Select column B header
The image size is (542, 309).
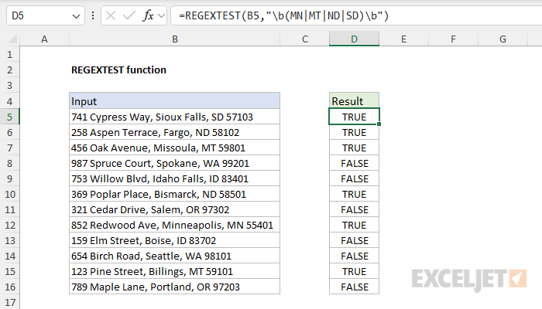click(x=174, y=39)
